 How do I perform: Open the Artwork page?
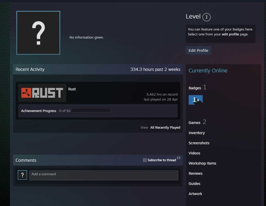pyautogui.click(x=195, y=194)
